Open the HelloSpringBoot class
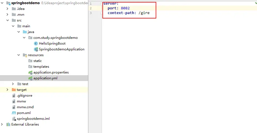 pyautogui.click(x=52, y=44)
